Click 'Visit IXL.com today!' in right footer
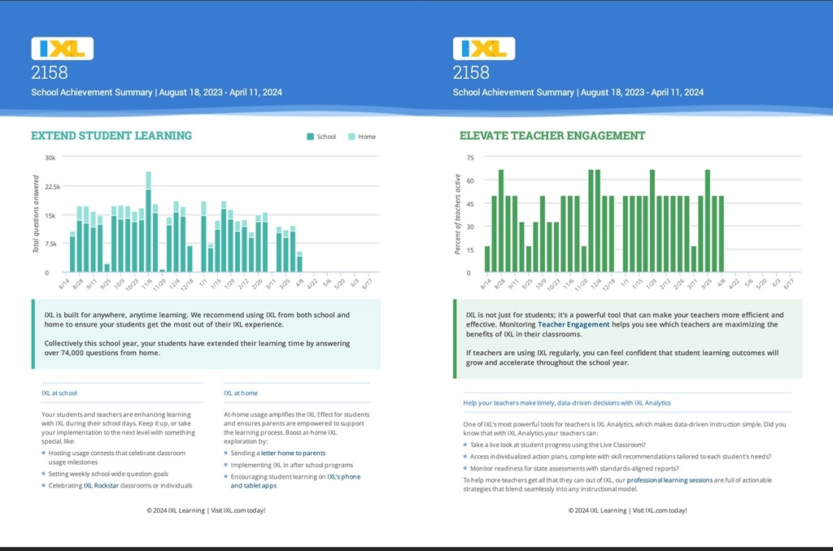833x551 pixels. tap(660, 510)
